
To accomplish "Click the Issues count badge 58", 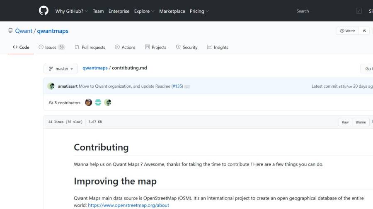I will 61,47.
